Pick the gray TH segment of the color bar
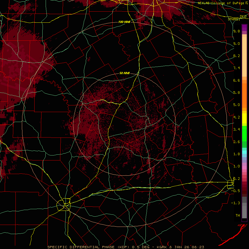 click(244, 212)
